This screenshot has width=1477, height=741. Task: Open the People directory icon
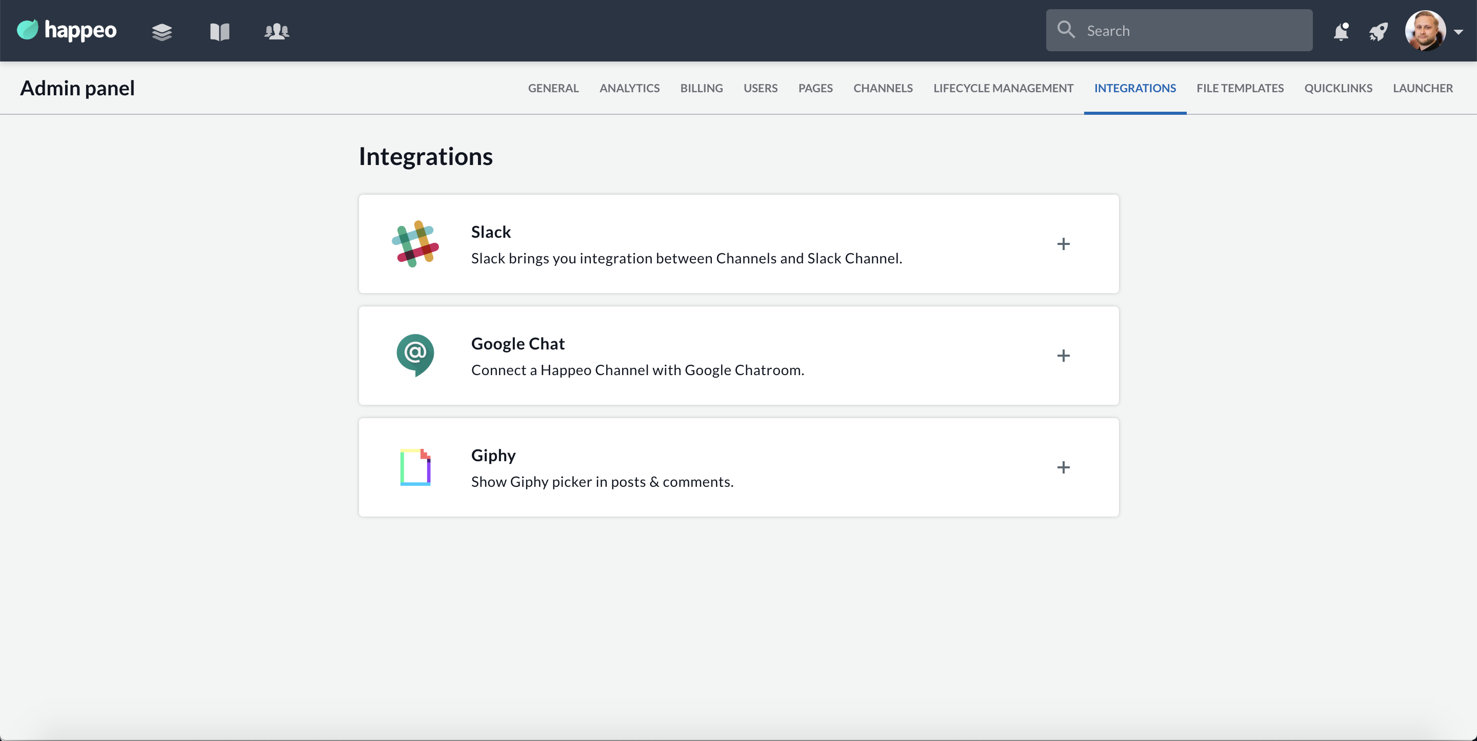tap(276, 32)
